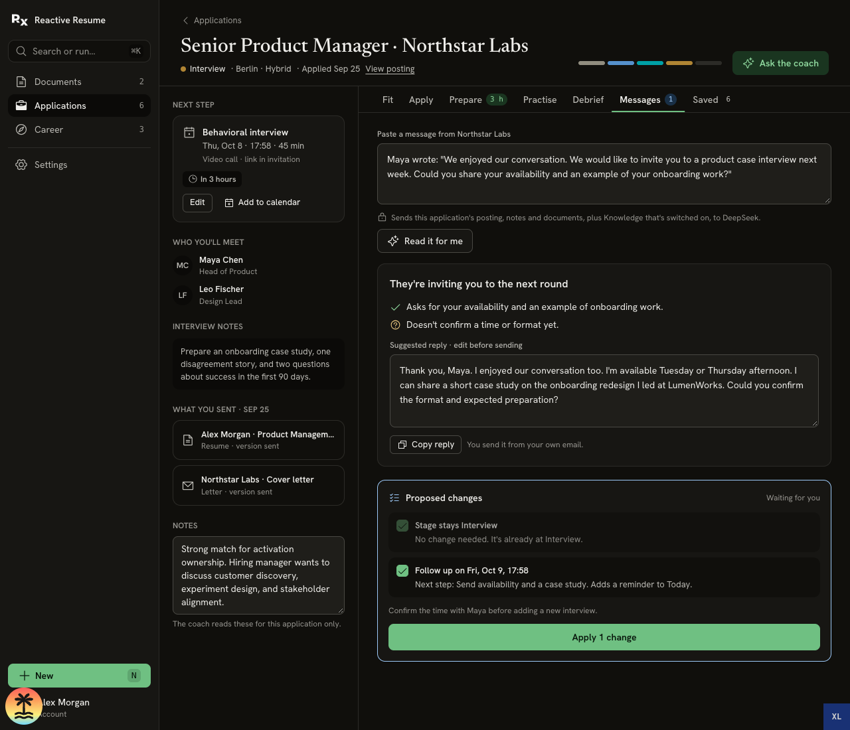This screenshot has width=850, height=730.
Task: Click the XL badge in corner
Action: pos(837,717)
